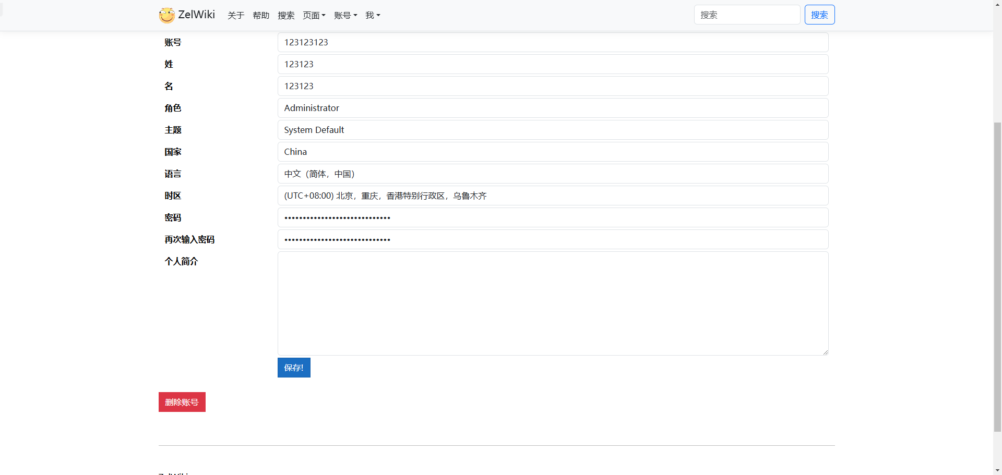
Task: Go to the 搜索 nav bar link
Action: coord(286,16)
